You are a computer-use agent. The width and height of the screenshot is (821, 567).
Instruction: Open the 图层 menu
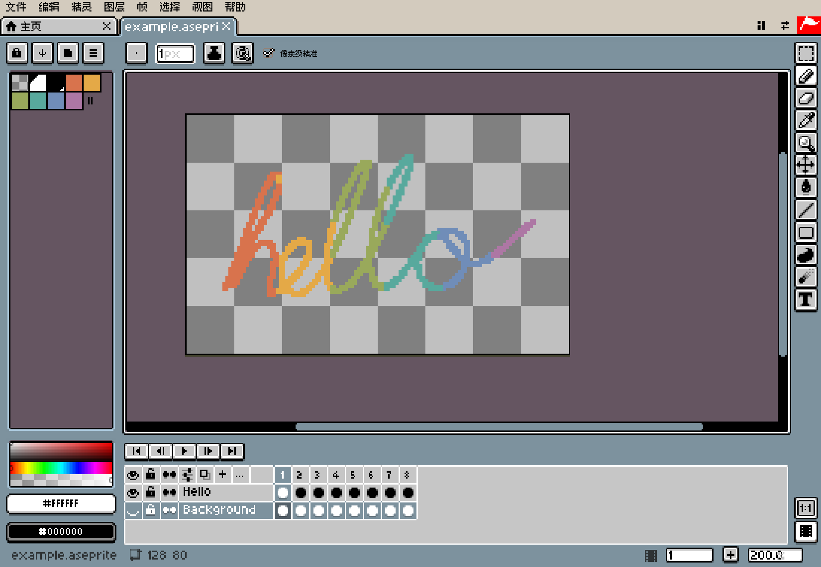pyautogui.click(x=114, y=7)
